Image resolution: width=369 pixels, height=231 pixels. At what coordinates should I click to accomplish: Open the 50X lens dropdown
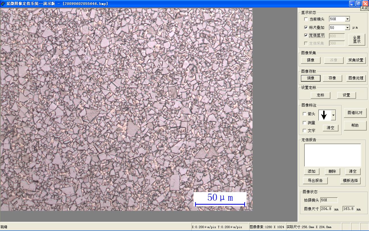pyautogui.click(x=347, y=19)
